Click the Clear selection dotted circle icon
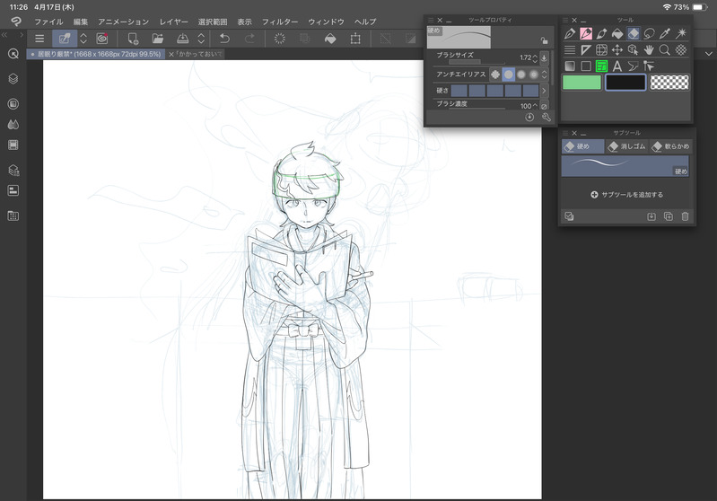 (x=279, y=39)
